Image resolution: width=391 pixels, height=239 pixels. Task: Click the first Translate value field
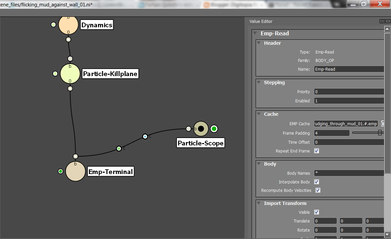pos(325,221)
